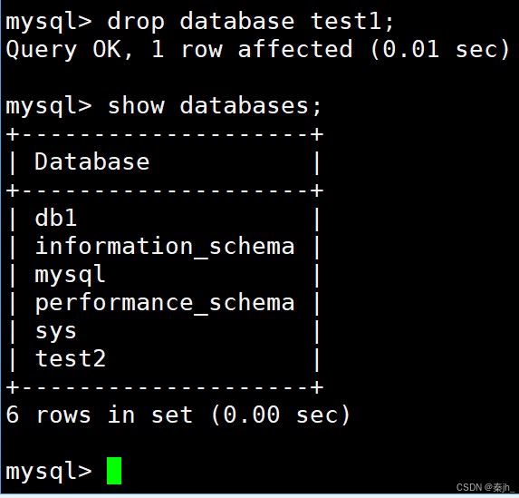Screen dimensions: 519x498
Task: Select the 'performance_schema' row
Action: pyautogui.click(x=165, y=303)
